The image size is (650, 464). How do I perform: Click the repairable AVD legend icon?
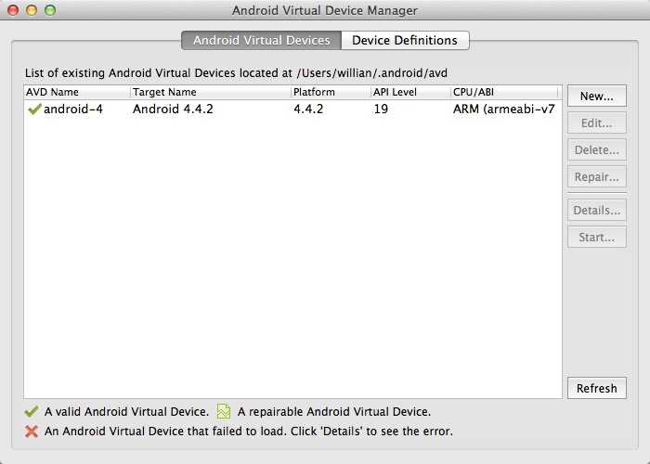[224, 411]
